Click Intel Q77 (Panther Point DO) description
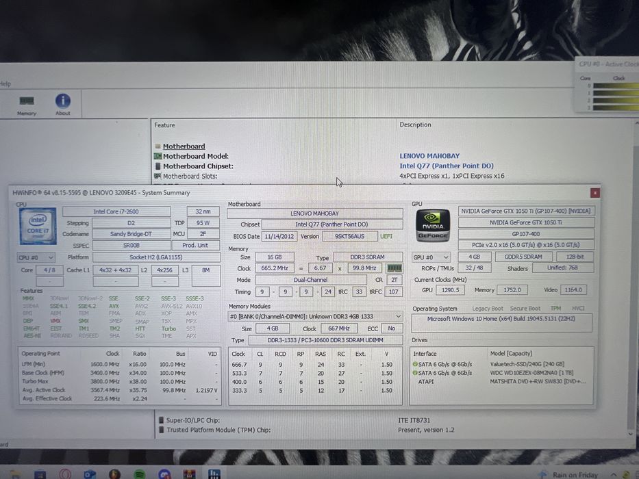This screenshot has width=639, height=479. [x=447, y=166]
